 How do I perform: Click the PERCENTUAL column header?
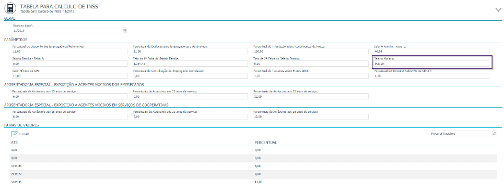coord(266,143)
